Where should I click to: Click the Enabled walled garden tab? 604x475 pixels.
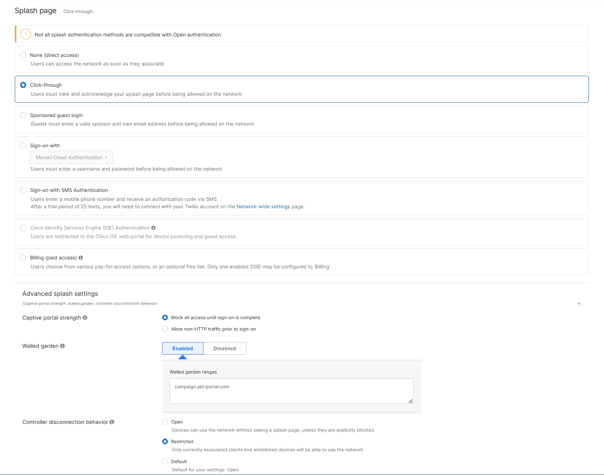pyautogui.click(x=182, y=348)
